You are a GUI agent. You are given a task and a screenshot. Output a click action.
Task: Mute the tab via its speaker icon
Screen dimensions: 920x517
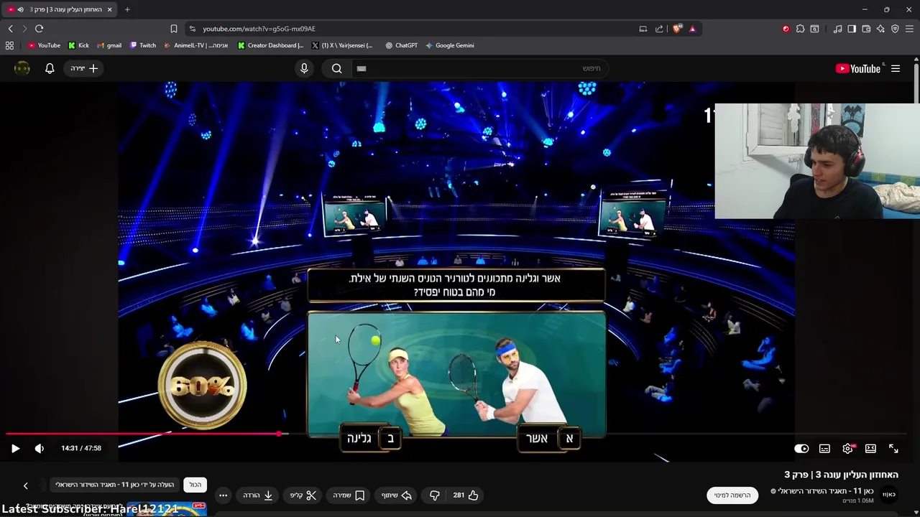pos(20,9)
